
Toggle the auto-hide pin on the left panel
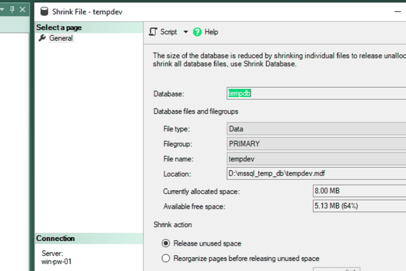[12, 9]
